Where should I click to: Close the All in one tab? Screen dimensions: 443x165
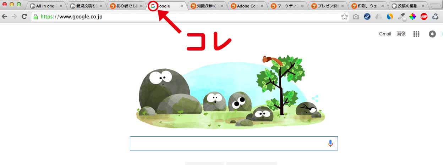[61, 6]
